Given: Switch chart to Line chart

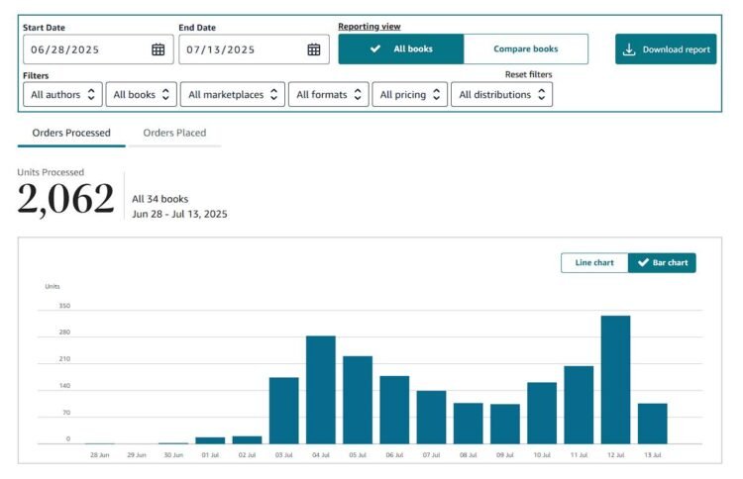Looking at the screenshot, I should click(594, 262).
